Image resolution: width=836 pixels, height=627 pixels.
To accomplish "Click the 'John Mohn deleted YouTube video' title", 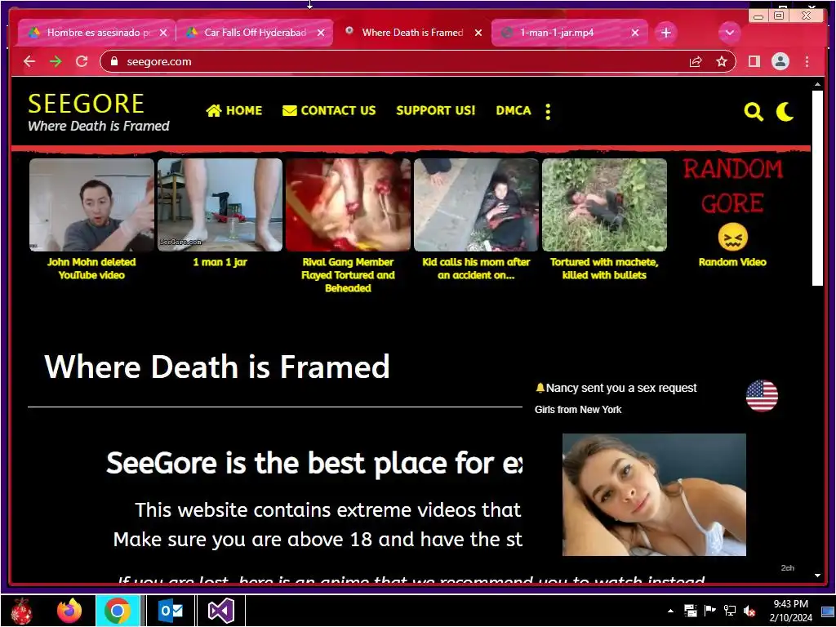I will (x=91, y=269).
